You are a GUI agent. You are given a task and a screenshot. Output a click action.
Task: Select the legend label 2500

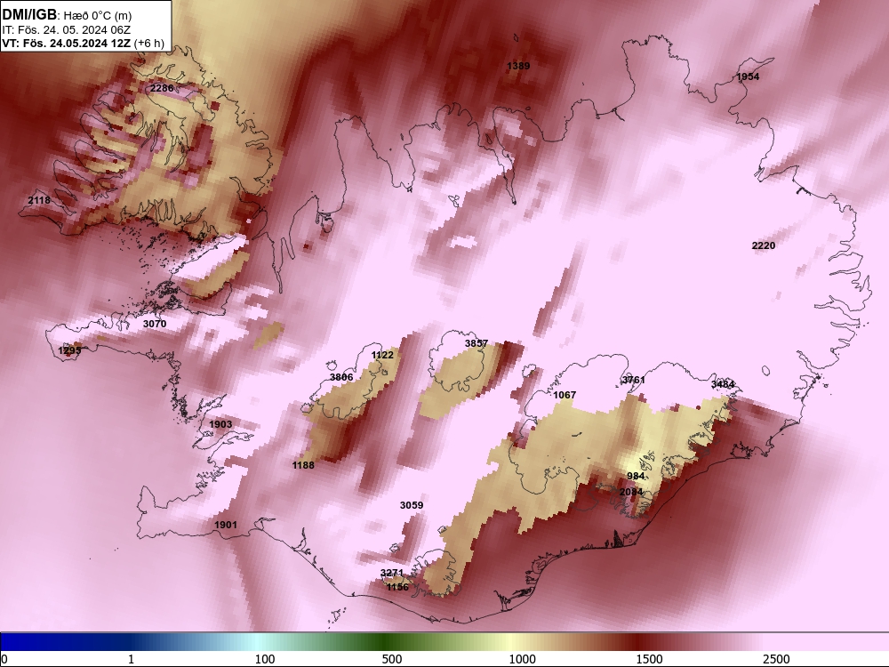tap(776, 659)
